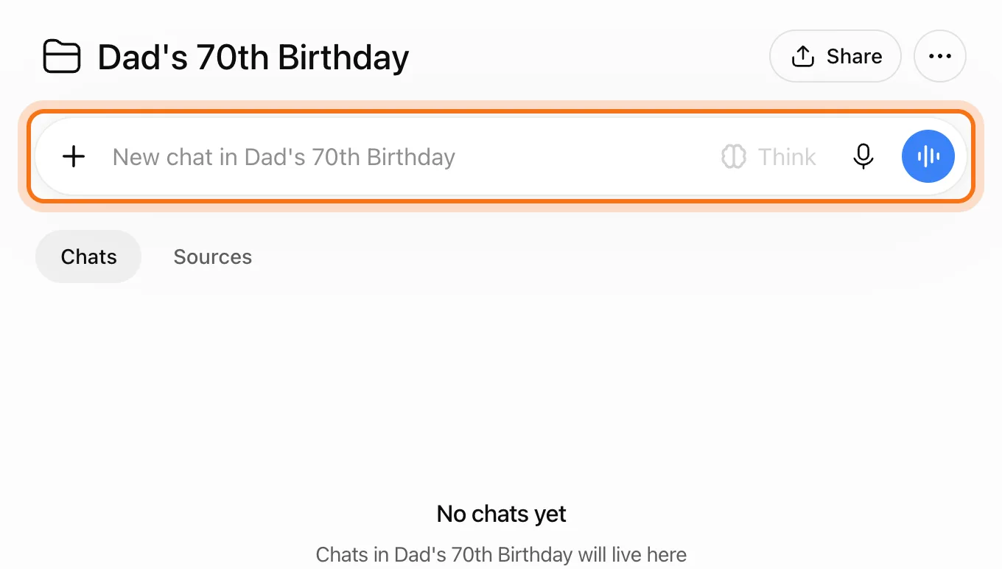Start dictation with the microphone icon
This screenshot has width=1002, height=569.
[x=863, y=156]
